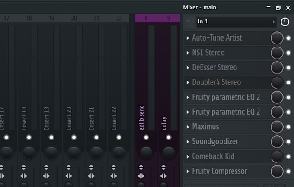
Task: Open the first Fruity parametric EQ 2 plugin
Action: click(x=226, y=97)
